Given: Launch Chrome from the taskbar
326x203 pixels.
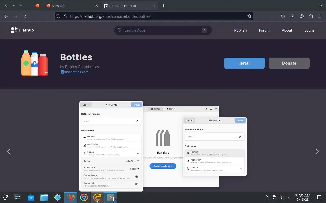Looking at the screenshot, I should 84,197.
